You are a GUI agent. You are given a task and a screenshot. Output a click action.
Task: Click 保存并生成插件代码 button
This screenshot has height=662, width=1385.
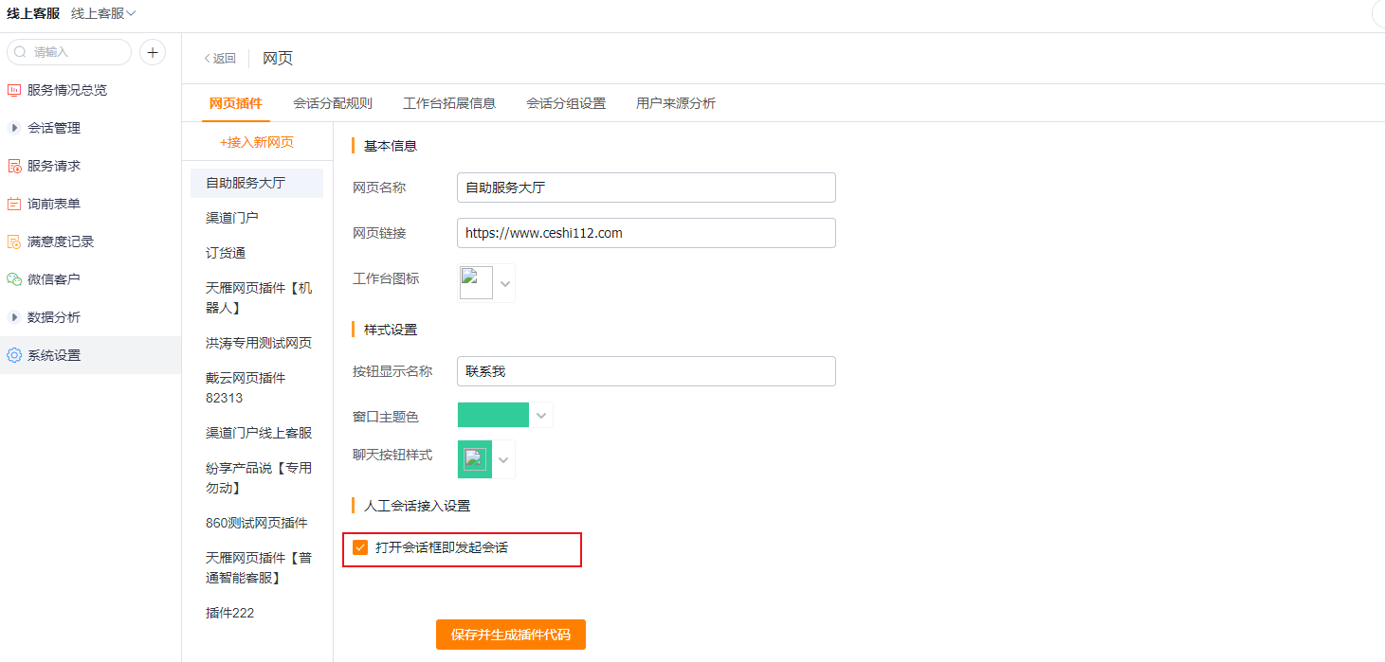tap(510, 635)
